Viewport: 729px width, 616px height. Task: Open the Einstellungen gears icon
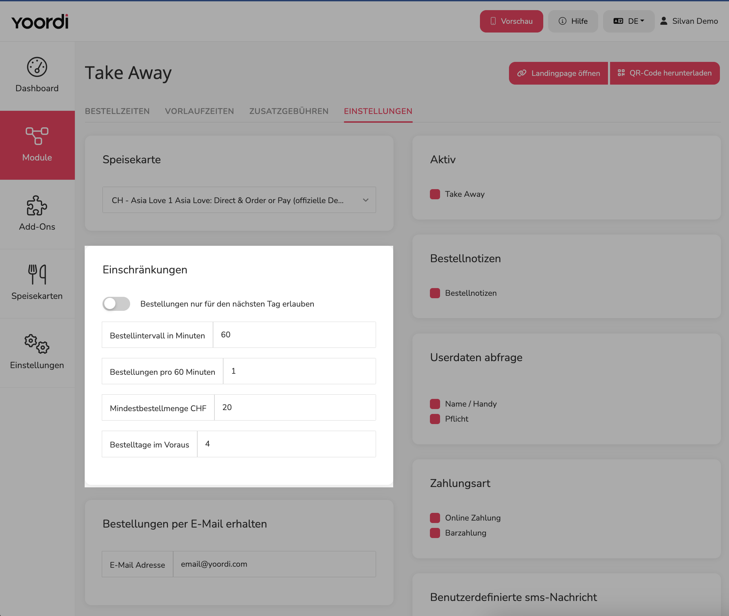tap(37, 344)
